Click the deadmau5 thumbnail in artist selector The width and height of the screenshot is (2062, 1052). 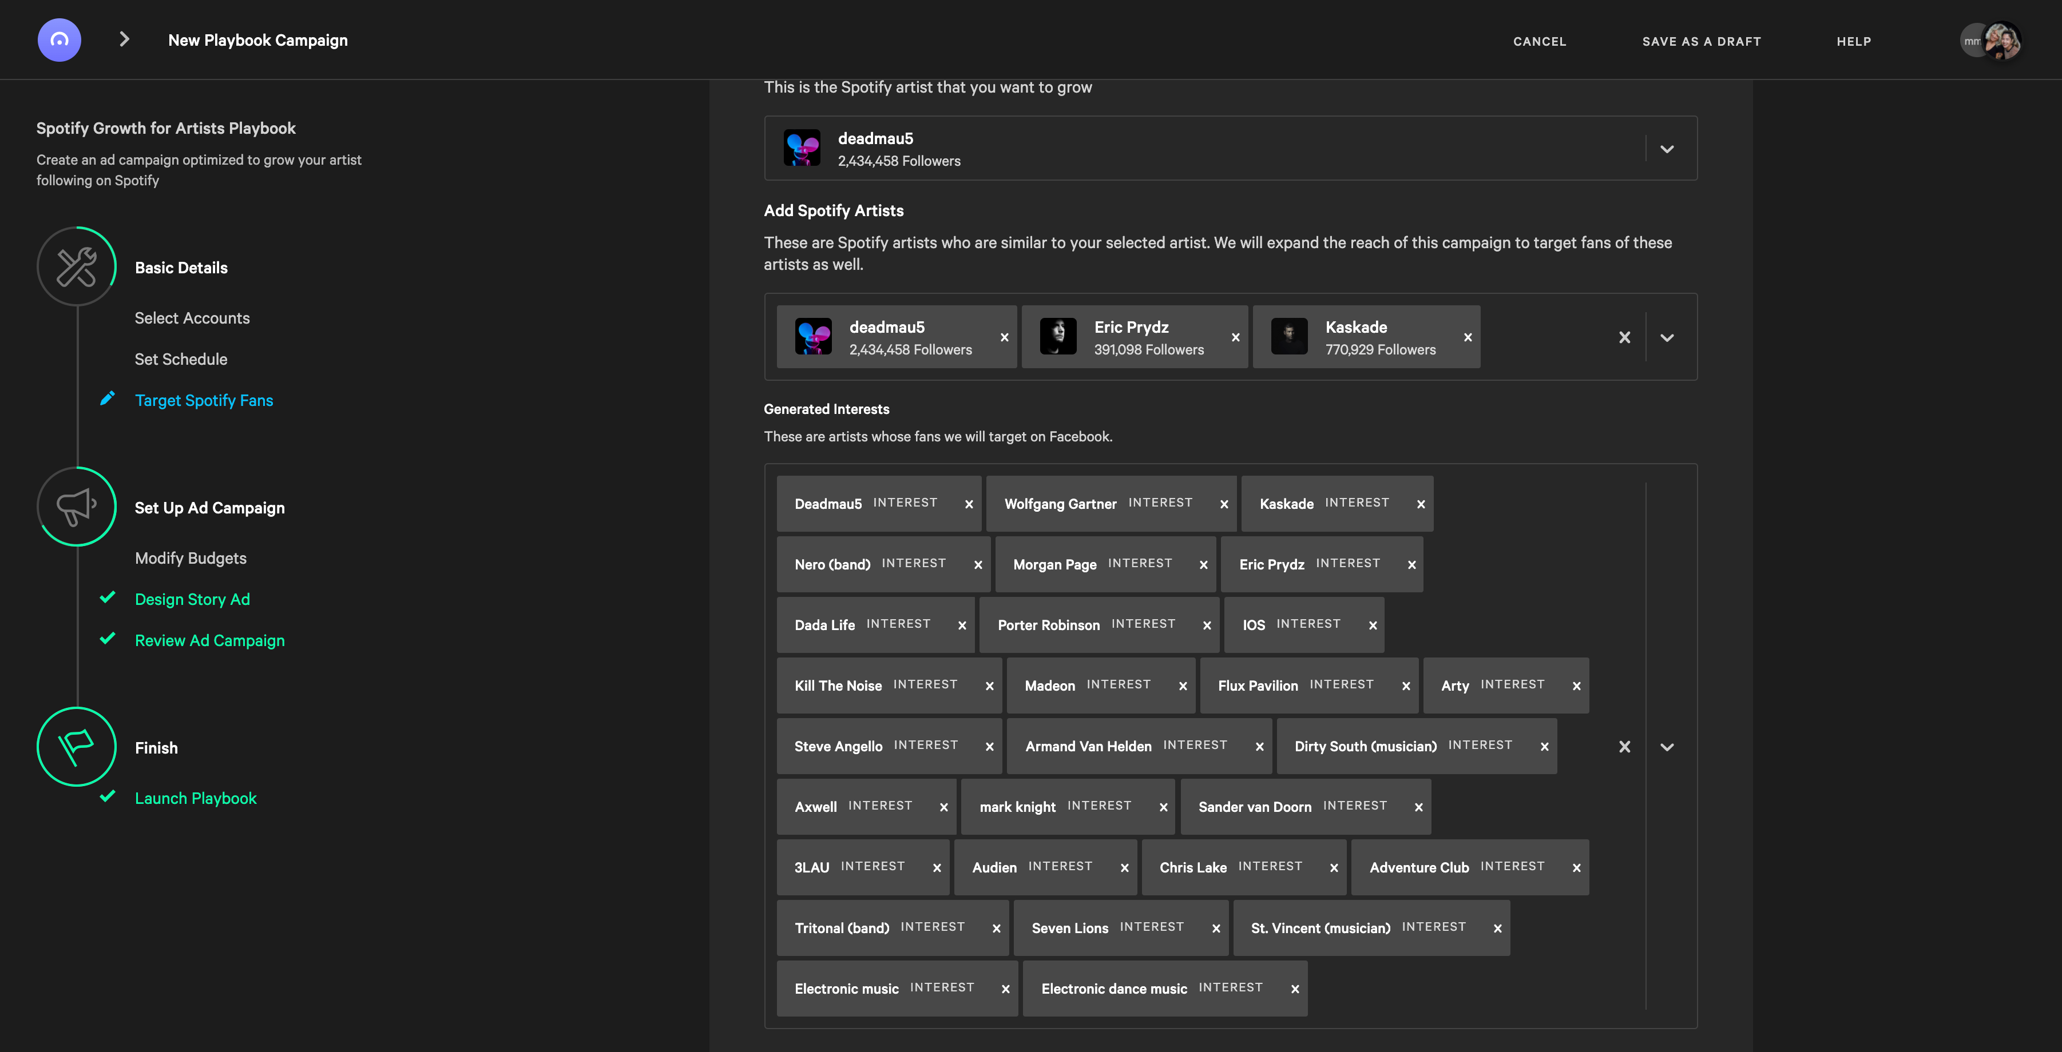pyautogui.click(x=802, y=148)
